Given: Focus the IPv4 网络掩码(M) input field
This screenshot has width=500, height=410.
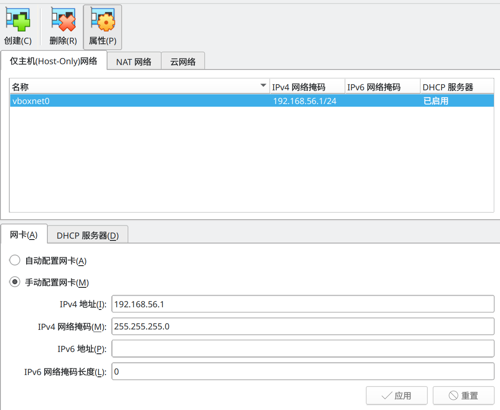Looking at the screenshot, I should (x=303, y=326).
